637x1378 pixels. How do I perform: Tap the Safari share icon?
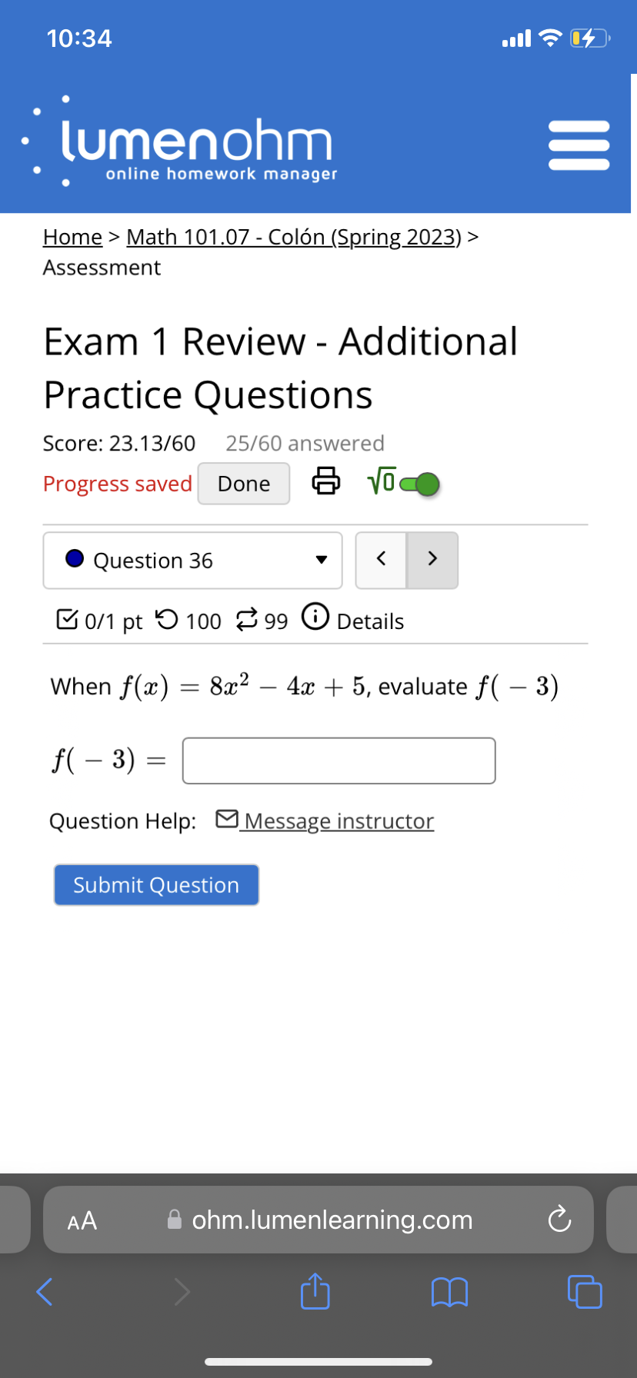315,1293
